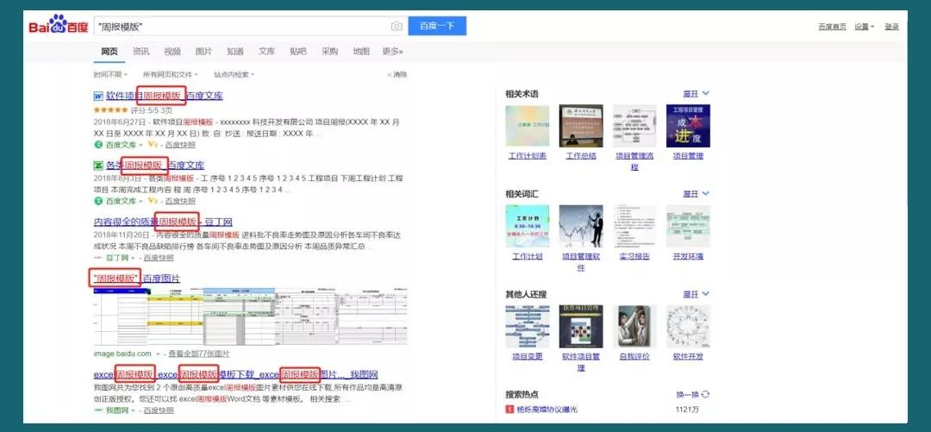Switch to the 采购 tab
This screenshot has height=432, width=931.
tap(329, 52)
